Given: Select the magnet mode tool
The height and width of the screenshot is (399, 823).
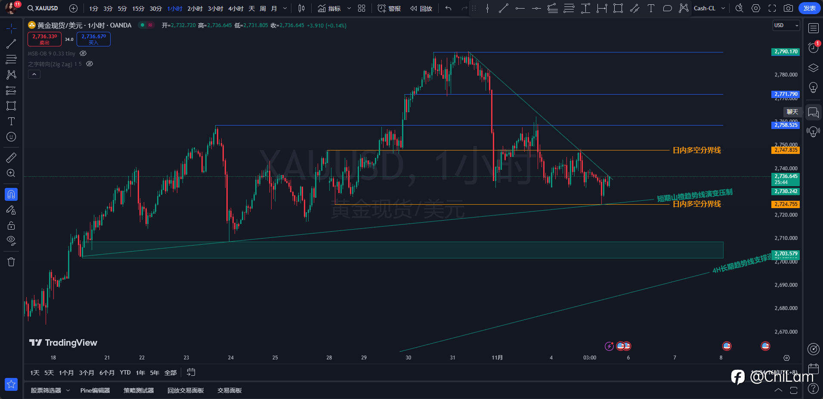Looking at the screenshot, I should 11,194.
